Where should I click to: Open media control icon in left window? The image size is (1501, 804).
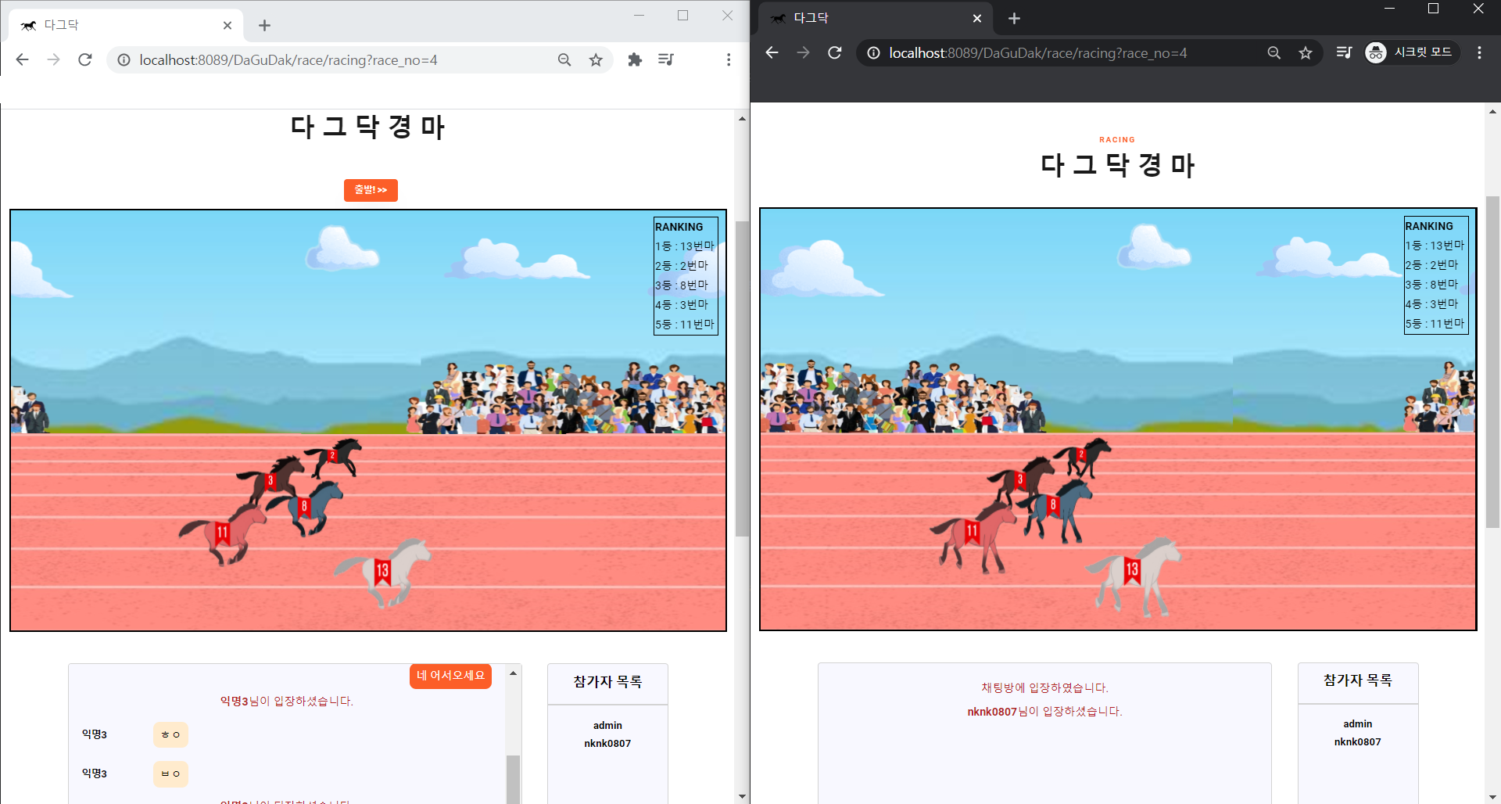click(x=666, y=59)
